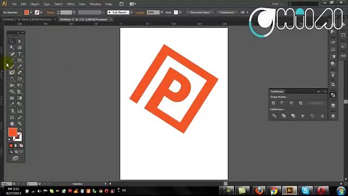Enable Draw Normal mode
The height and width of the screenshot is (196, 348).
11,152
